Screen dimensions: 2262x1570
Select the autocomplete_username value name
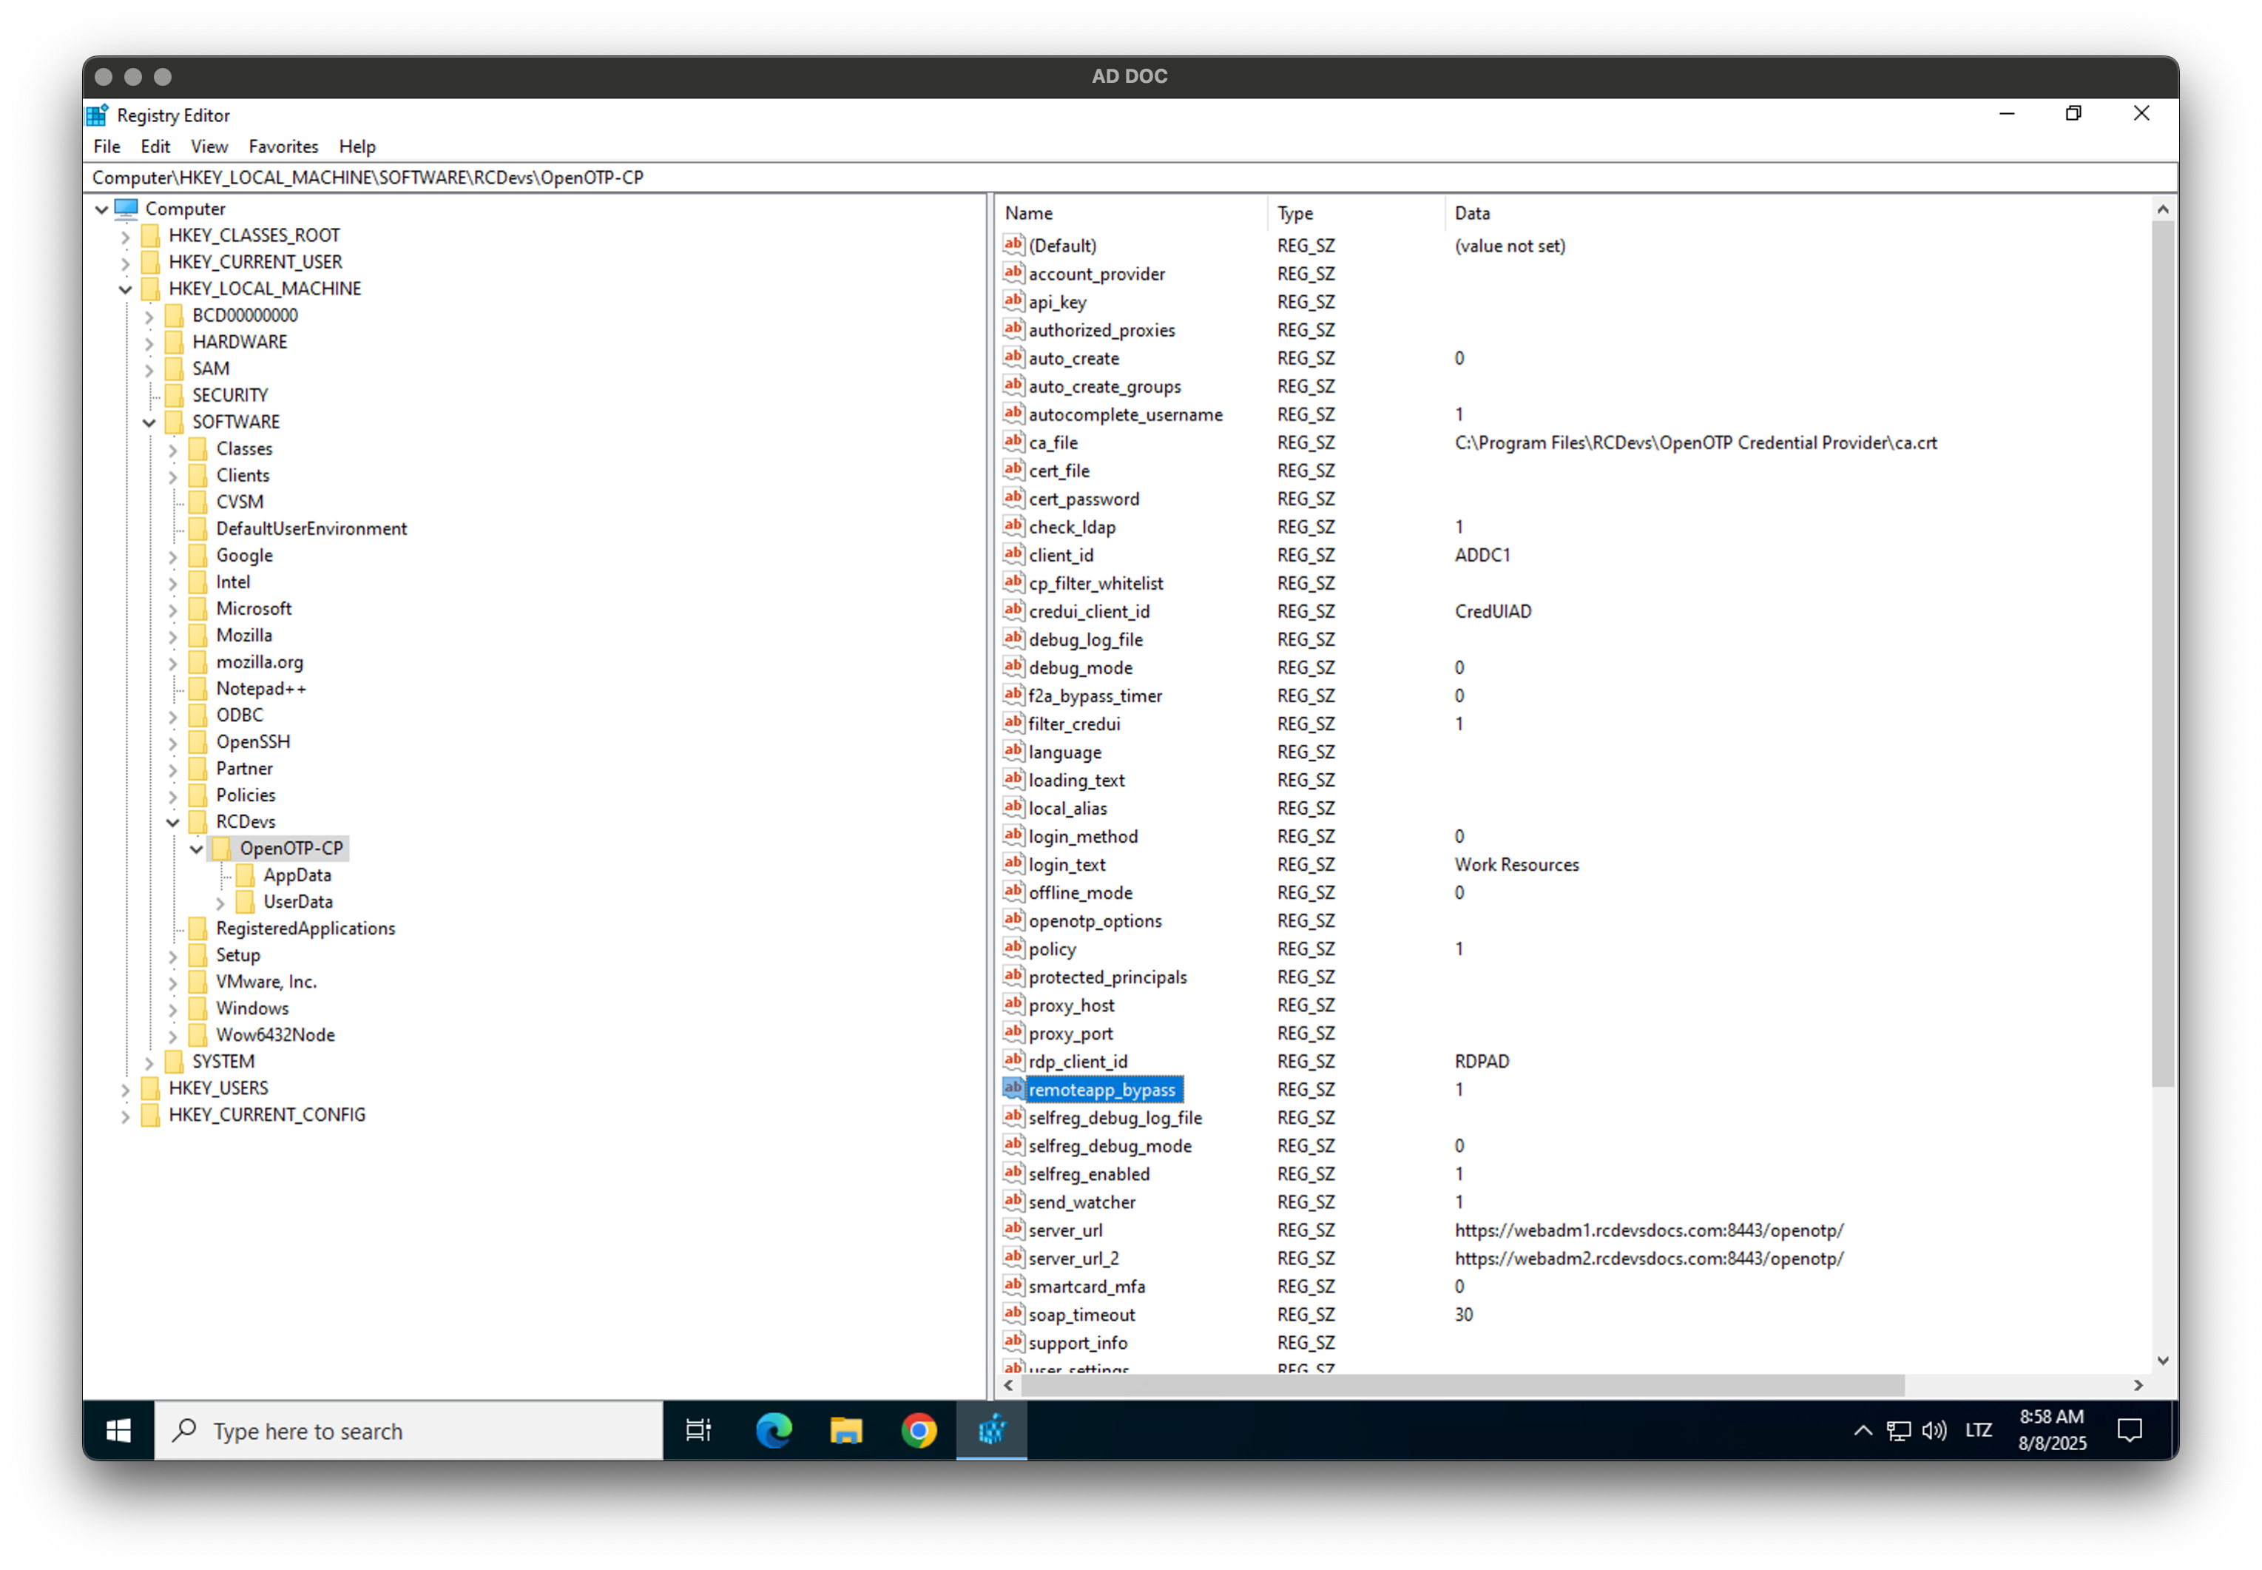pyautogui.click(x=1125, y=414)
